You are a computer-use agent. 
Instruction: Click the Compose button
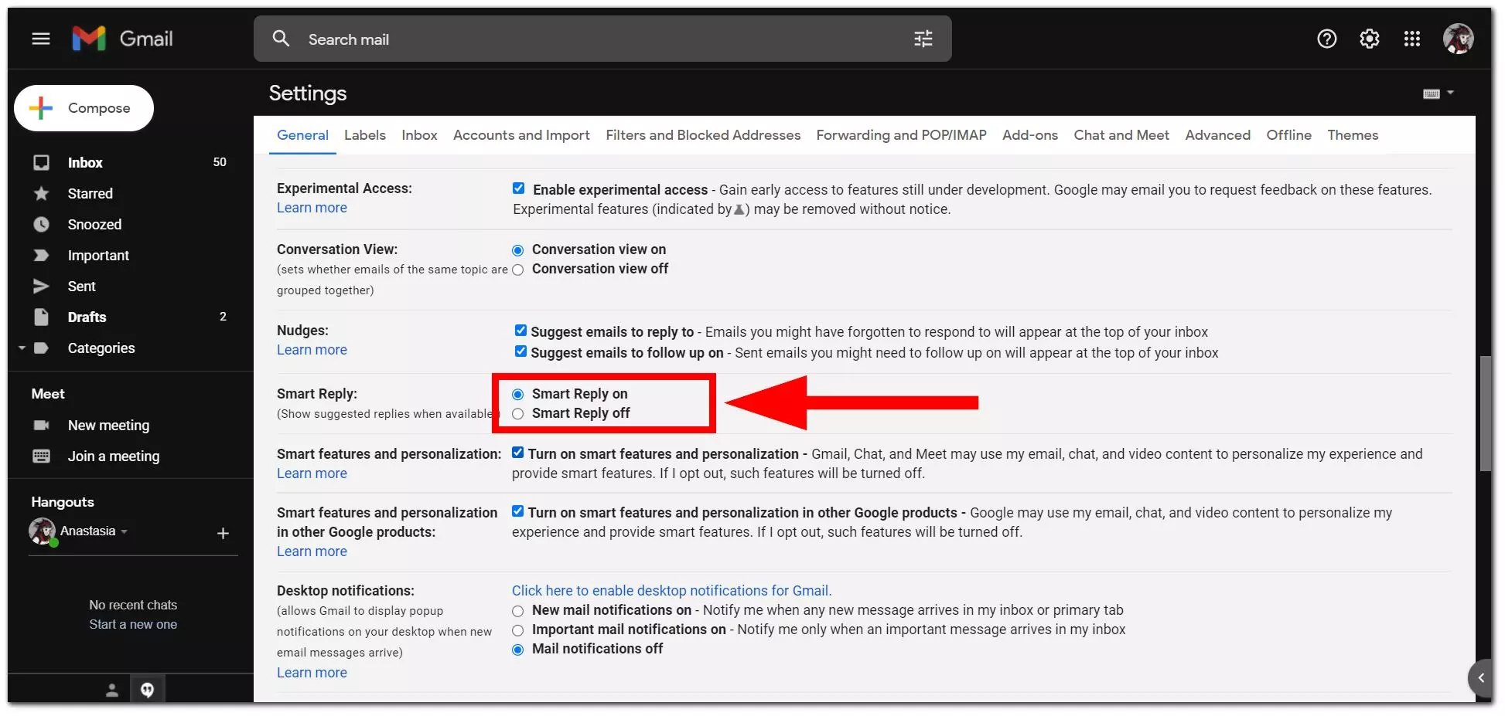84,108
